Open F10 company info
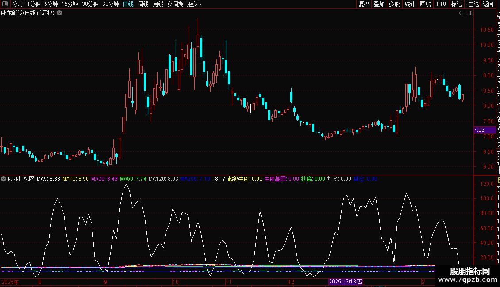 point(441,4)
